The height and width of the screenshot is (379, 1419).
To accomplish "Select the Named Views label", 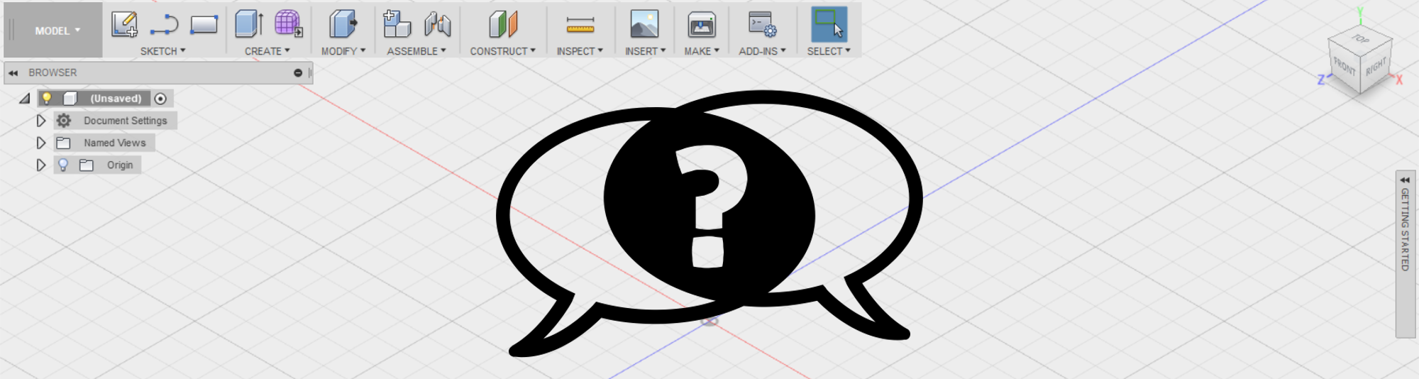I will pos(115,143).
